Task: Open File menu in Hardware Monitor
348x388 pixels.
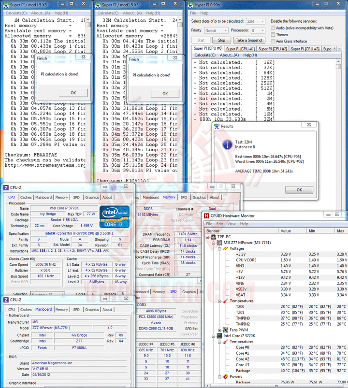Action: click(209, 224)
